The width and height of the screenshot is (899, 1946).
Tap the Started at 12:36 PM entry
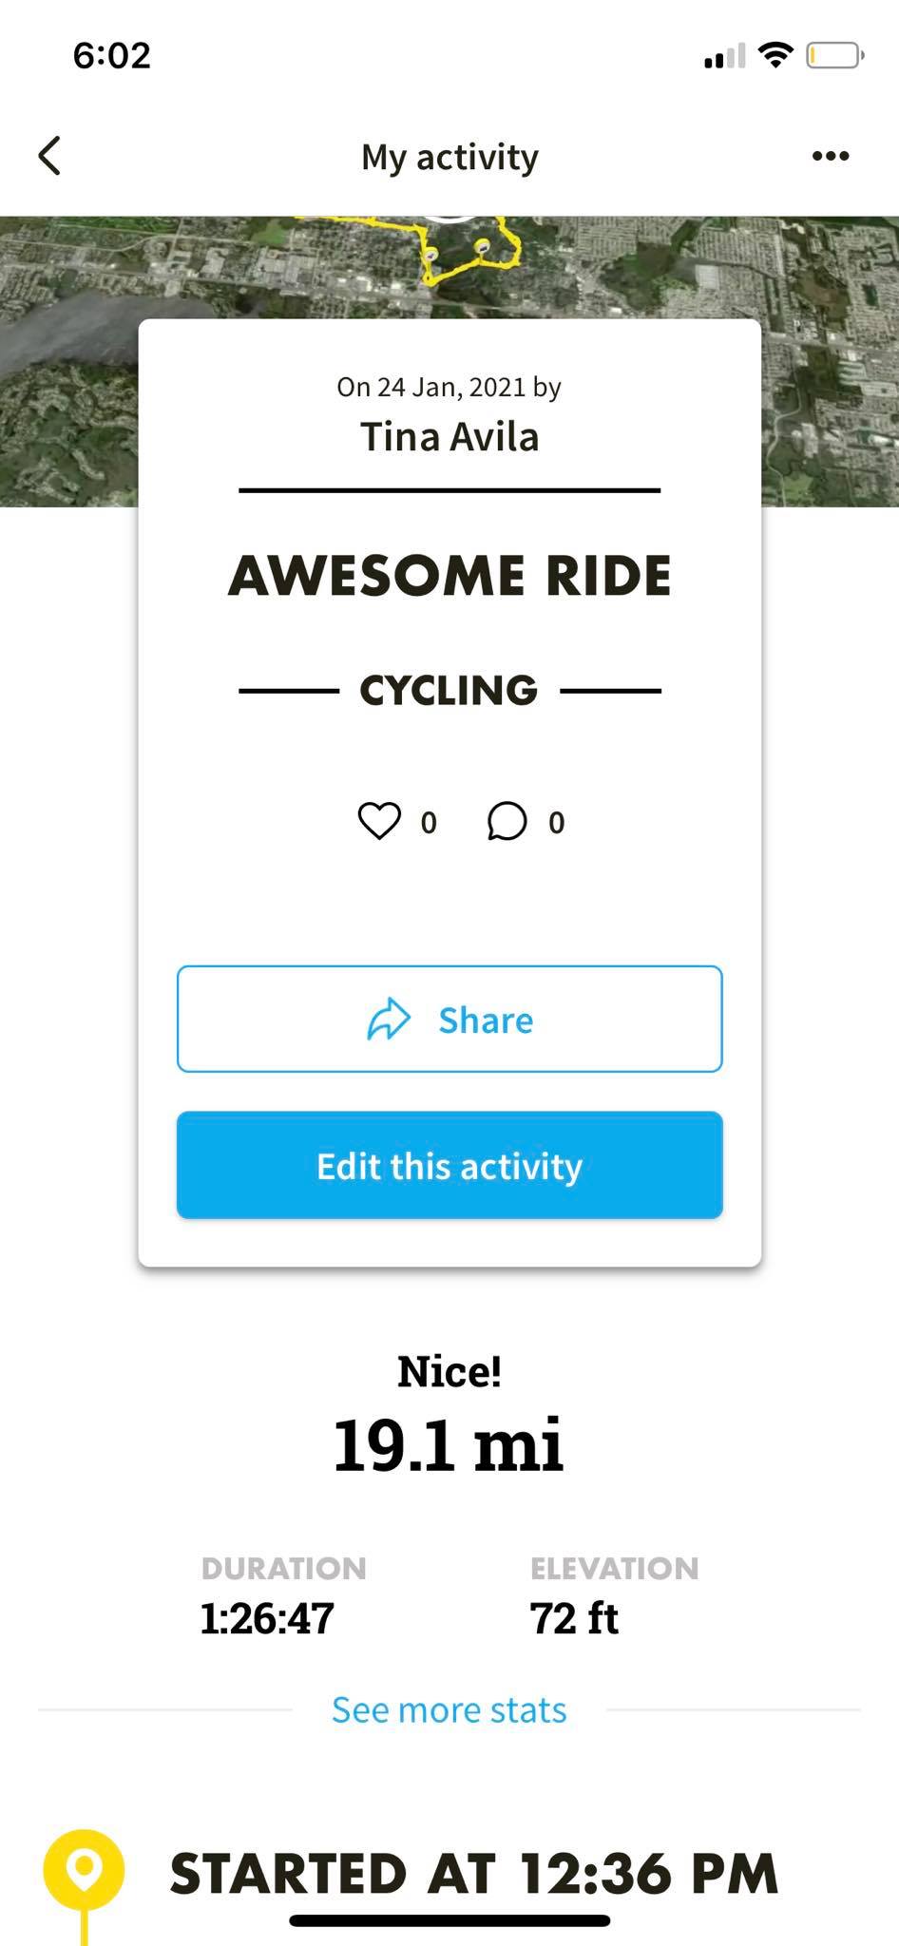coord(473,1874)
